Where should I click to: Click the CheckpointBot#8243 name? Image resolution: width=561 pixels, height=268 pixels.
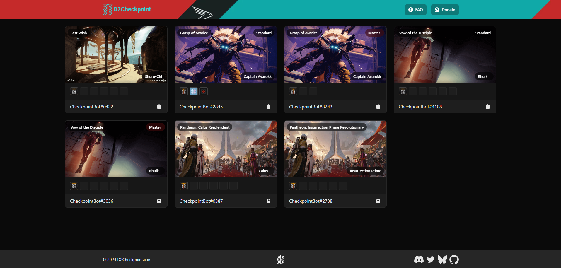(311, 107)
